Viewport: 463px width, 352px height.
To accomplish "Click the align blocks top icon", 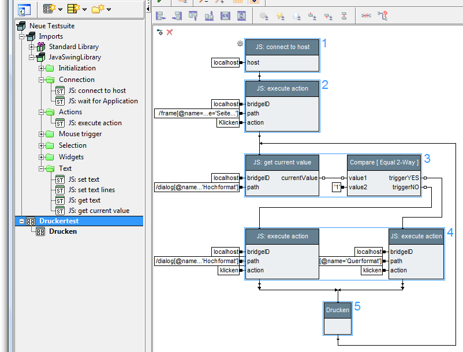I will (193, 16).
